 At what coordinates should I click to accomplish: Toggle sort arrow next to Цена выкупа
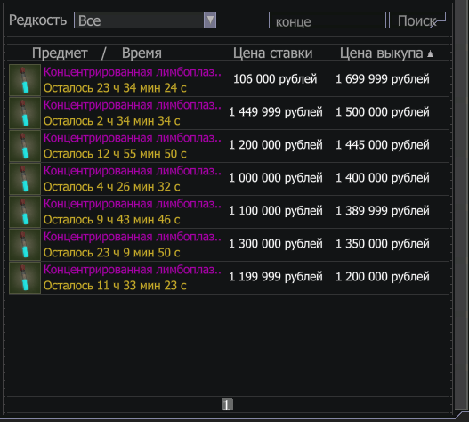430,54
